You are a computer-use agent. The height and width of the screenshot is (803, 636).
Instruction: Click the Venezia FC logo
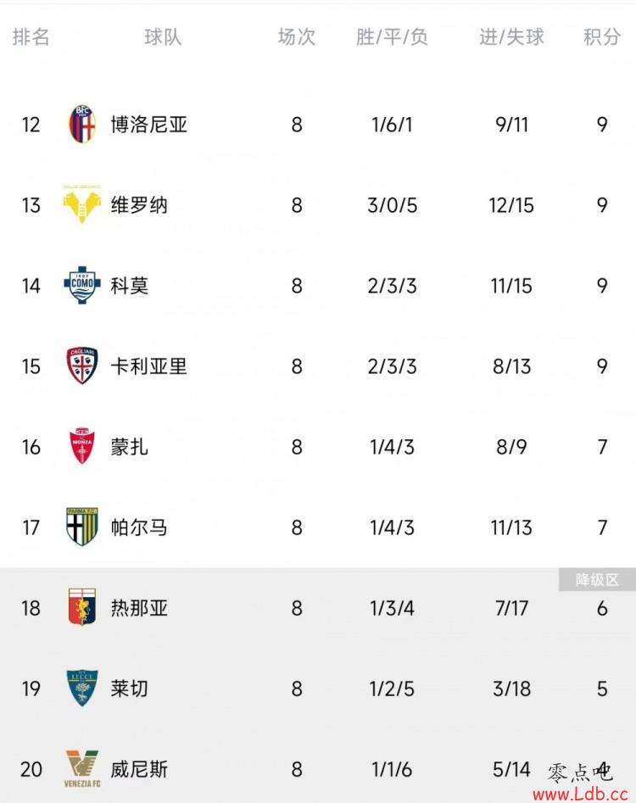[82, 768]
